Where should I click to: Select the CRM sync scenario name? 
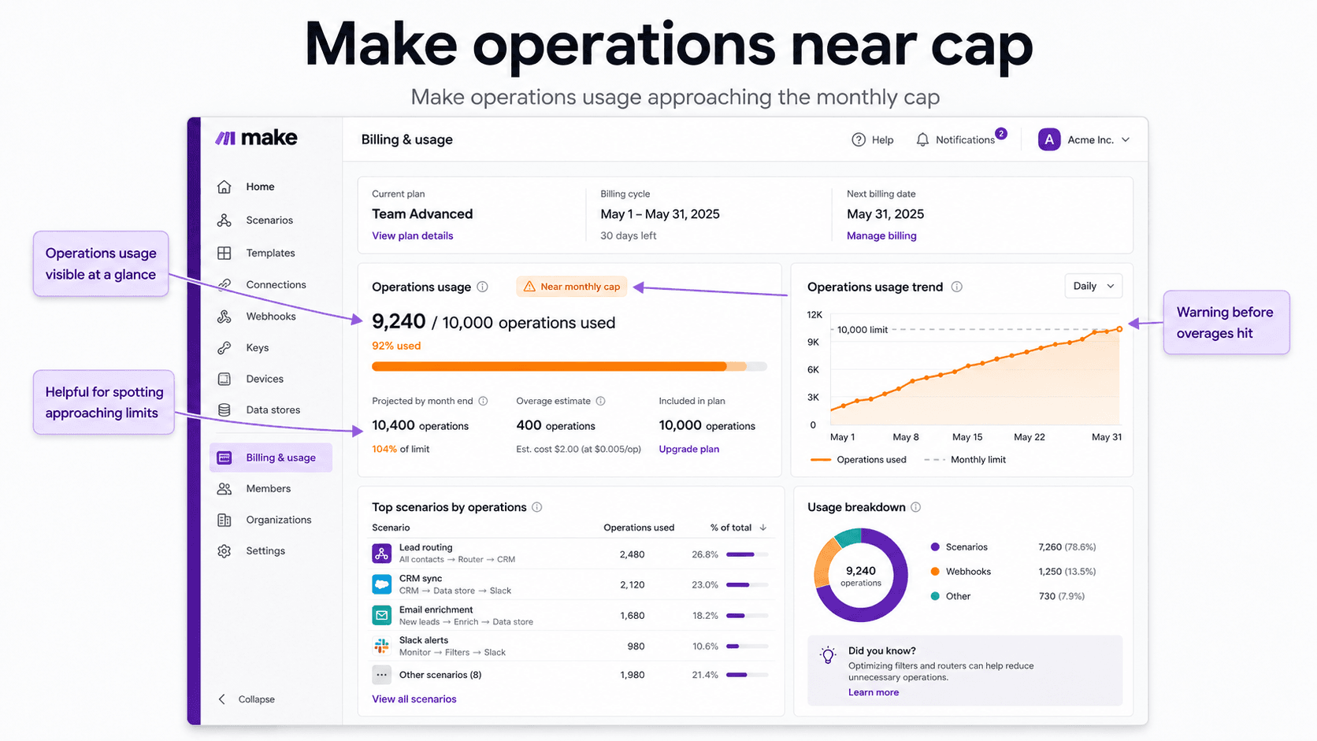[421, 578]
